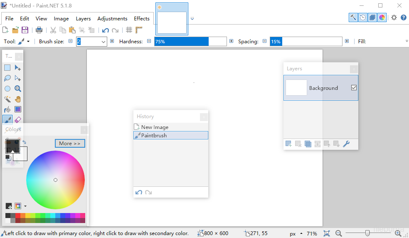Create a new image from toolbar
409x238 pixels.
[x=5, y=30]
